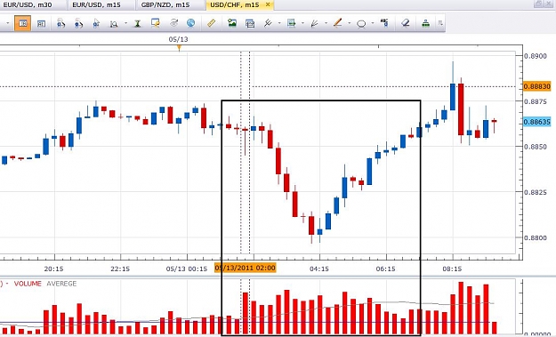
Task: Open the toolbar overflow options at far right
Action: click(x=440, y=23)
